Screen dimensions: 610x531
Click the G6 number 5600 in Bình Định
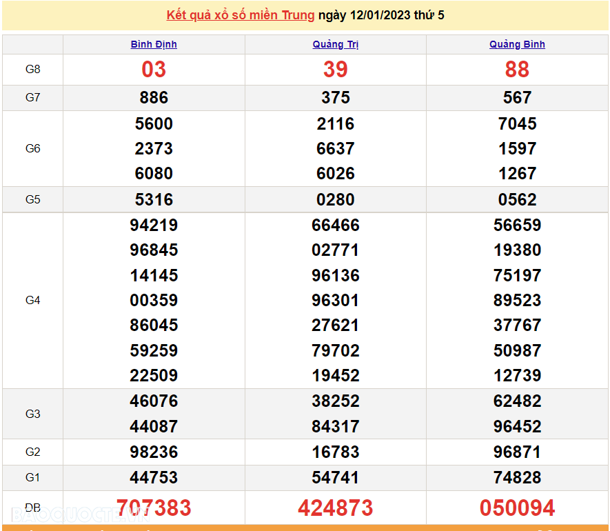[154, 123]
